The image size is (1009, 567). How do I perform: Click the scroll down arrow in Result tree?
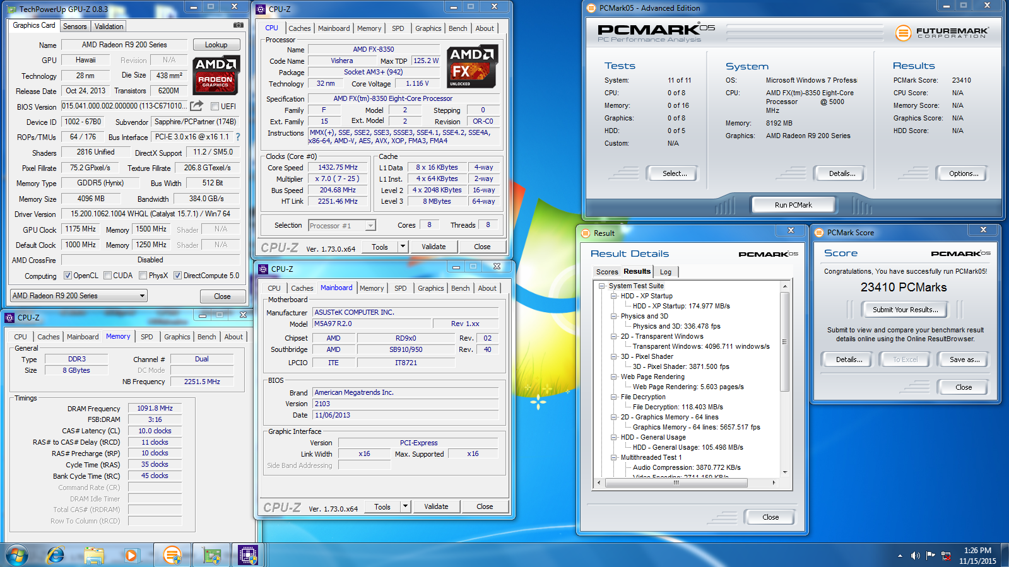click(785, 472)
